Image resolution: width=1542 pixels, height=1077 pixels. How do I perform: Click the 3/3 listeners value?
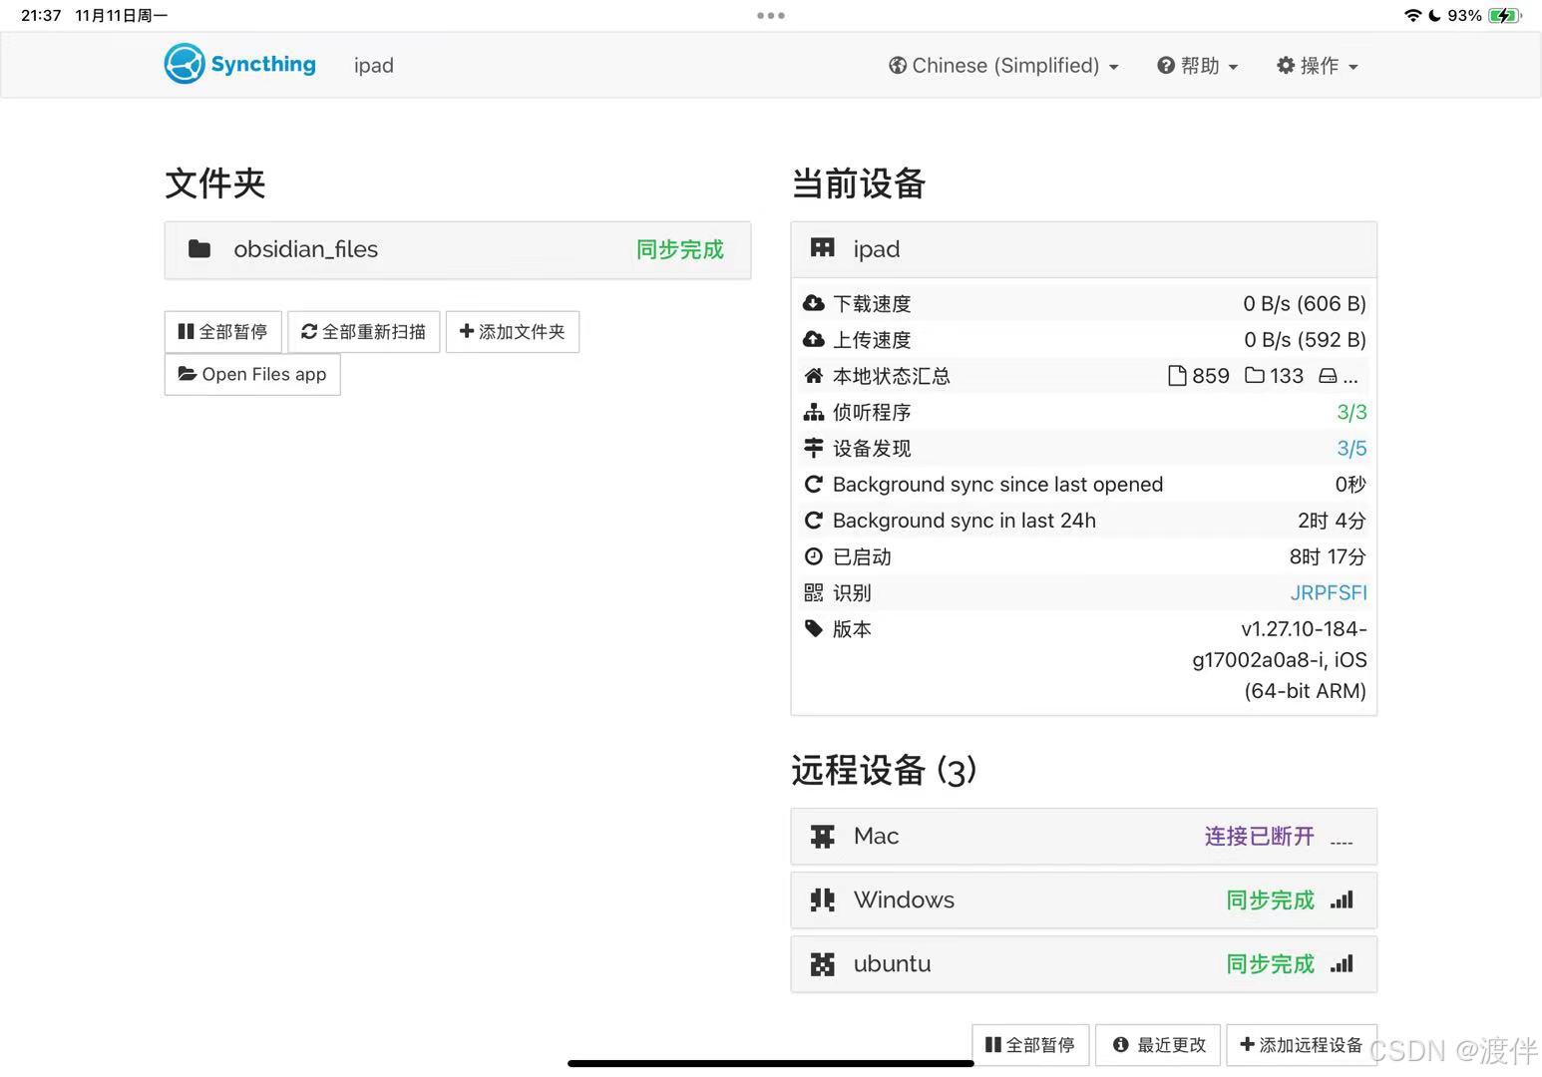coord(1351,412)
